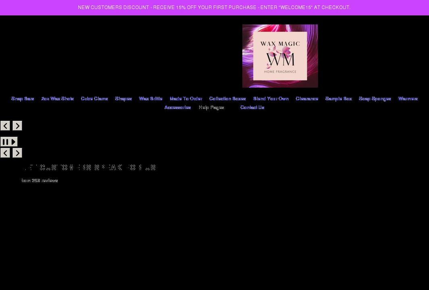Pause the slideshow autoplay
The height and width of the screenshot is (290, 429).
pyautogui.click(x=6, y=141)
